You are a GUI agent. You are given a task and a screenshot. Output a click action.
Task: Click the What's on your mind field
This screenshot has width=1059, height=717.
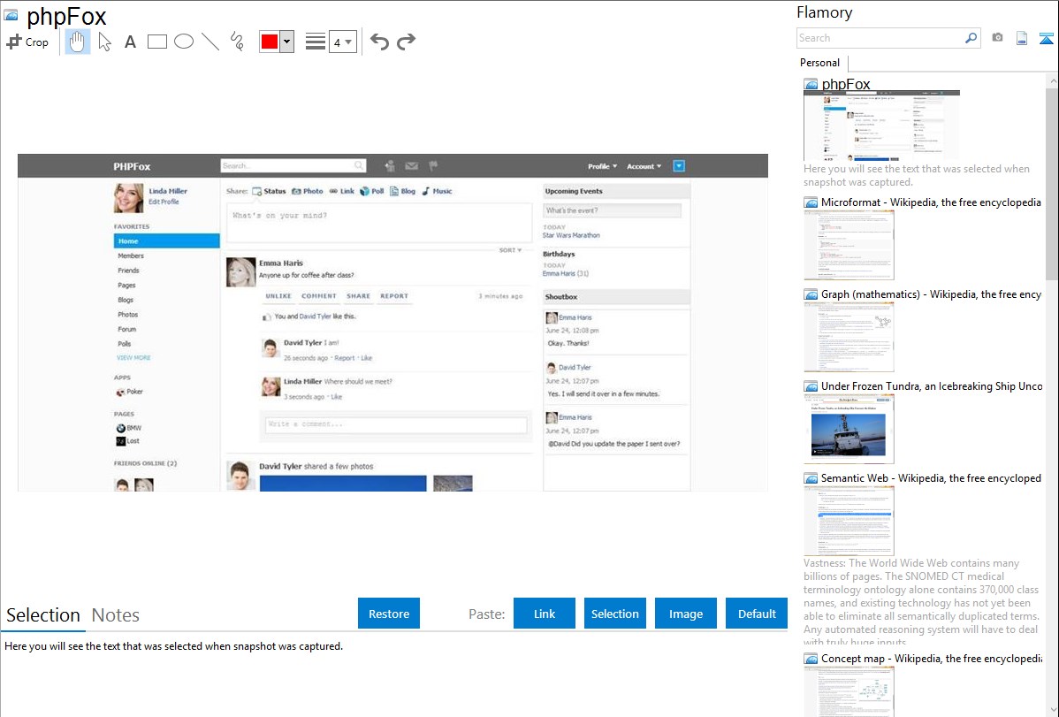point(379,222)
